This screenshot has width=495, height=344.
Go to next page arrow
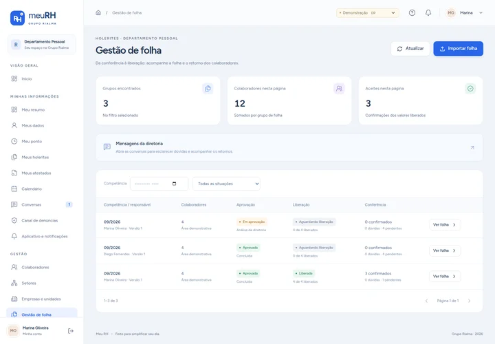pyautogui.click(x=469, y=301)
